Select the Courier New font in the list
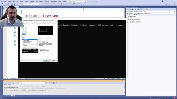The height and width of the screenshot is (99, 177). pos(30,40)
